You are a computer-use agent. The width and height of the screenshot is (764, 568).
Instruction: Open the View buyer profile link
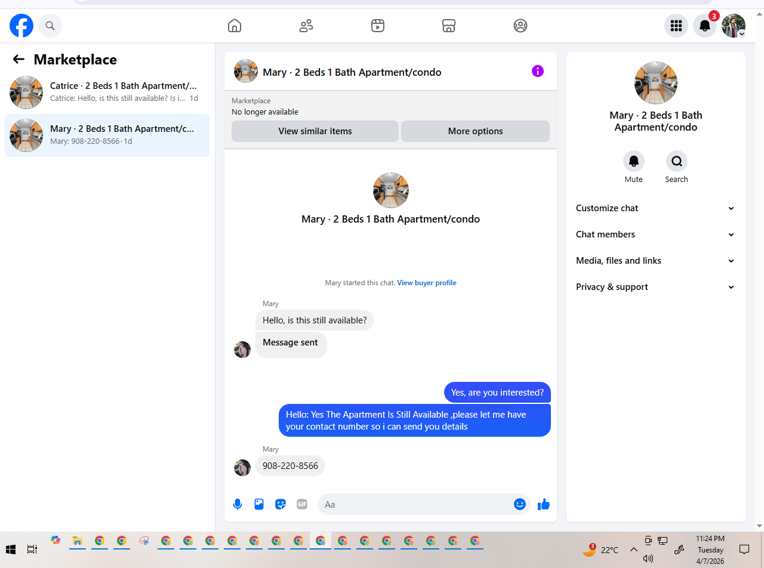coord(427,283)
